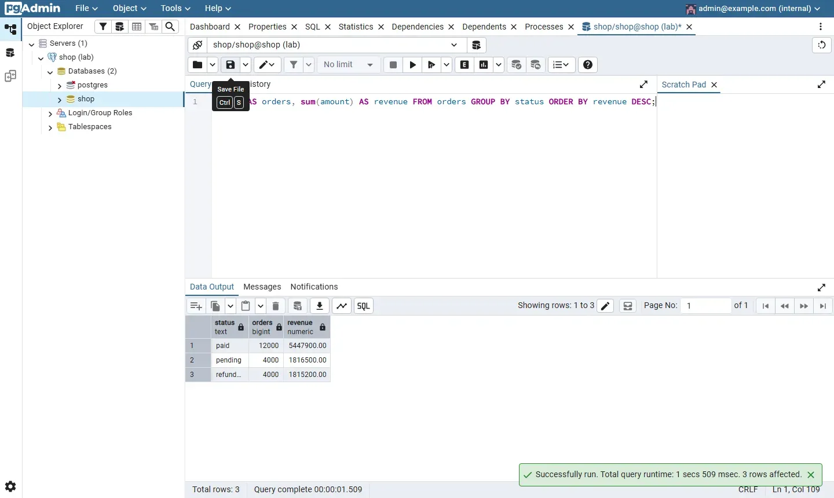Open the admin@example.com user menu
The image size is (834, 498).
753,8
